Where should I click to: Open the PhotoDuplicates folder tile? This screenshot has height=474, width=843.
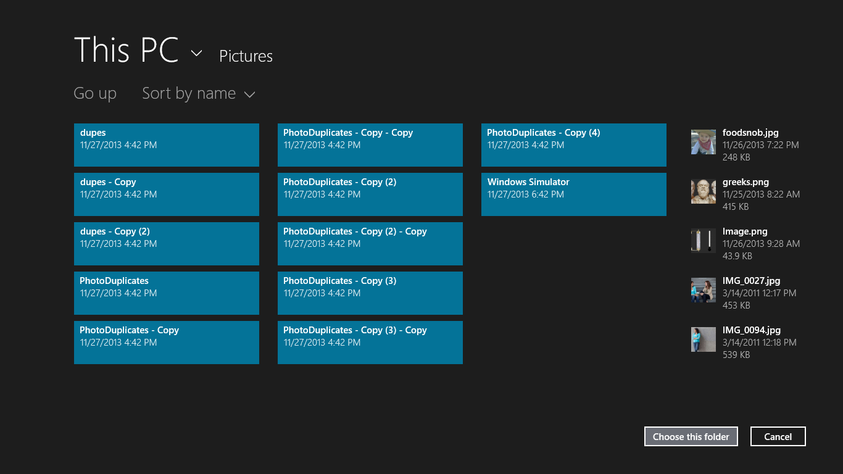pyautogui.click(x=166, y=293)
